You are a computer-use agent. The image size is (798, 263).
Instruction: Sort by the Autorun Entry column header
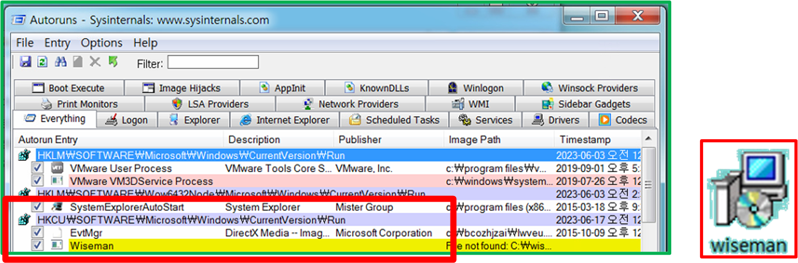120,140
